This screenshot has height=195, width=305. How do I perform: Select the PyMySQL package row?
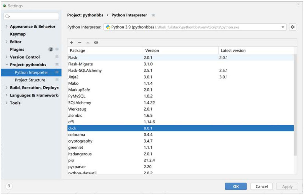tap(181, 96)
